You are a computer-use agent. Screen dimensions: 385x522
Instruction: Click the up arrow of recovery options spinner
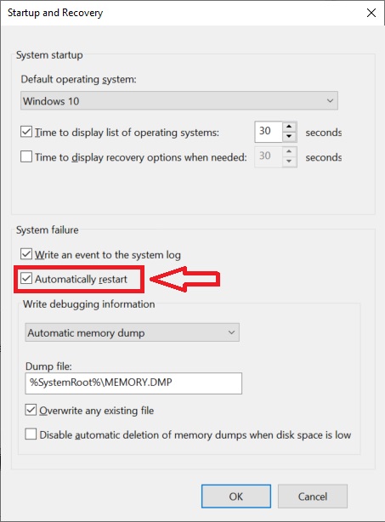click(x=289, y=152)
